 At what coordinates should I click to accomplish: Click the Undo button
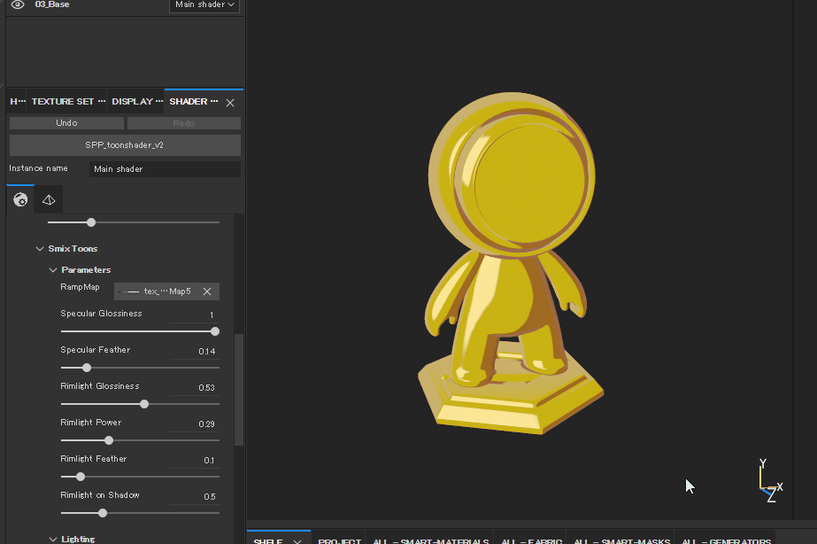point(66,123)
